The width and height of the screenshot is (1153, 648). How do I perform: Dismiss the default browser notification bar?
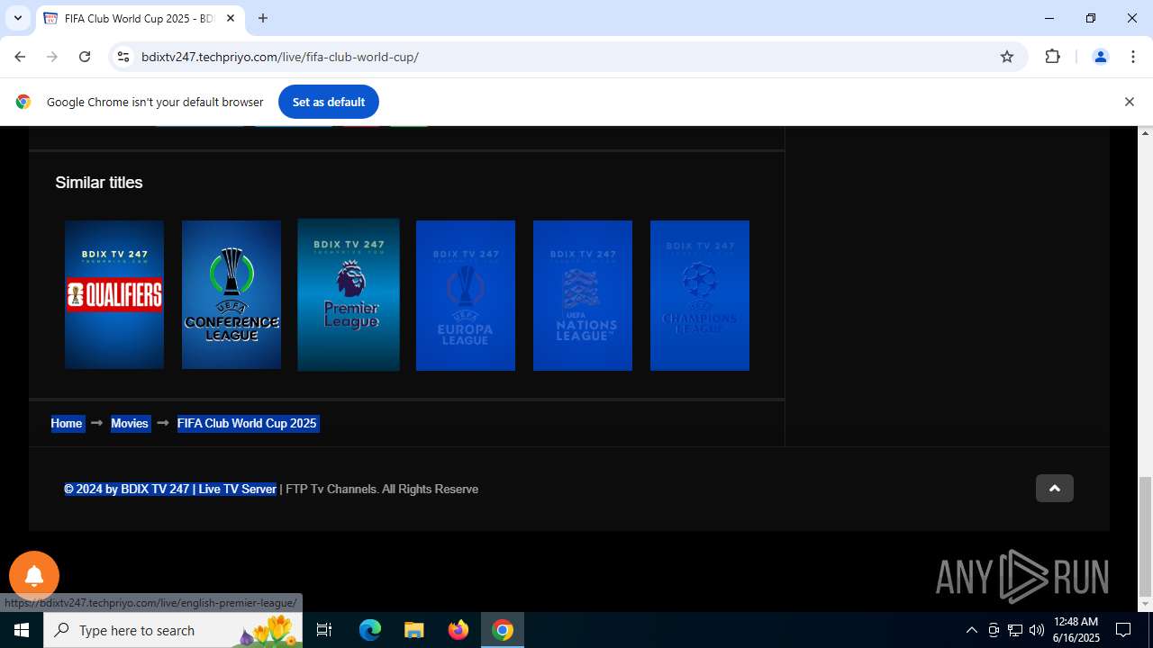[1129, 102]
